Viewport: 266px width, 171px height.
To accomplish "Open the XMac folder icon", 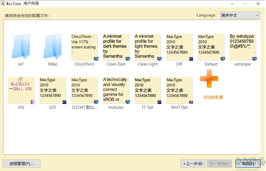I will (53, 47).
